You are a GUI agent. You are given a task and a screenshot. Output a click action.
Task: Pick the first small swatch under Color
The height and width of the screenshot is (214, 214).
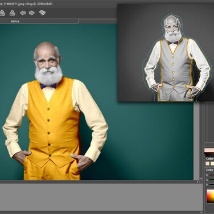click(x=208, y=163)
